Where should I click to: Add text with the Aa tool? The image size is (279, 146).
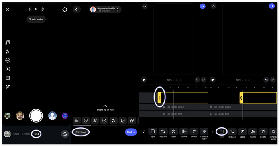(77, 121)
